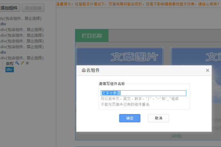Open the [详细] link
Viewport: 221px width, 147px height.
click(176, 136)
